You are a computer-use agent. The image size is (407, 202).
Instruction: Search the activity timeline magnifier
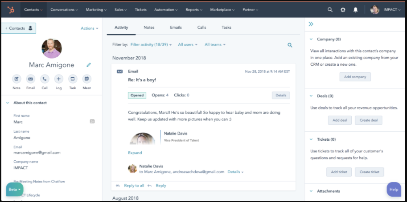coord(290,45)
